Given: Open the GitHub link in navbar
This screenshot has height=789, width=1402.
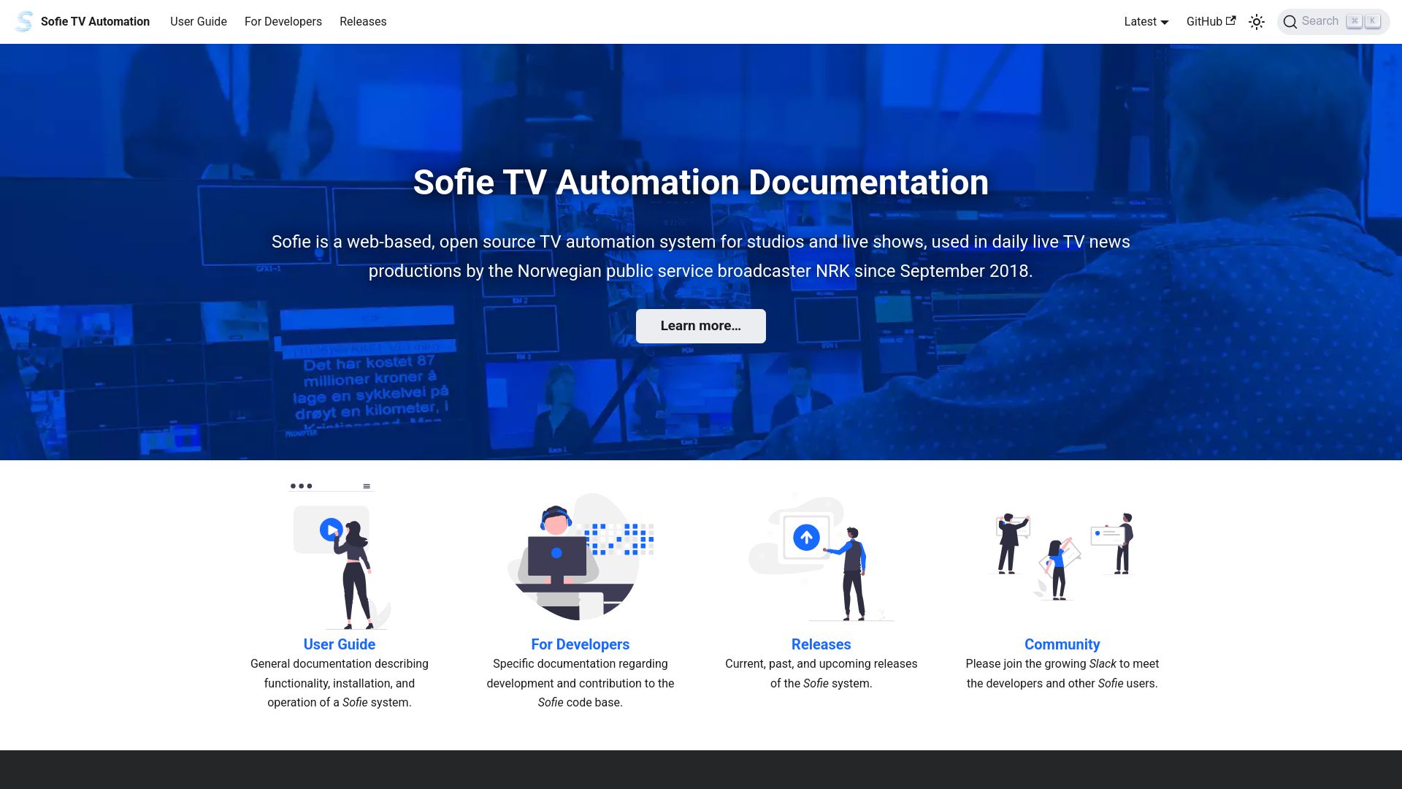Looking at the screenshot, I should pos(1211,22).
